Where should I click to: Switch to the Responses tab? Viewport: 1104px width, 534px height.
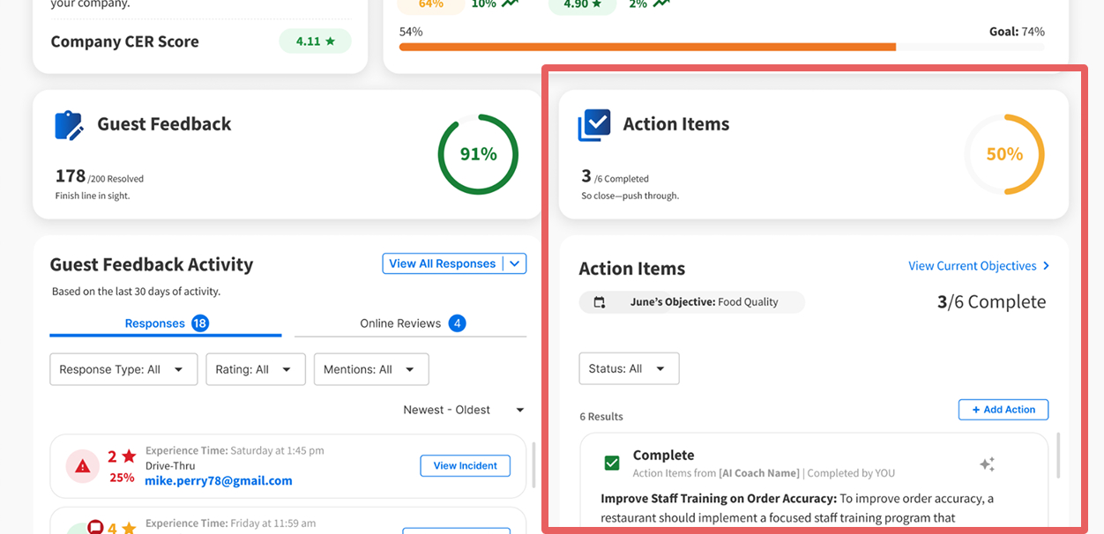click(x=166, y=323)
